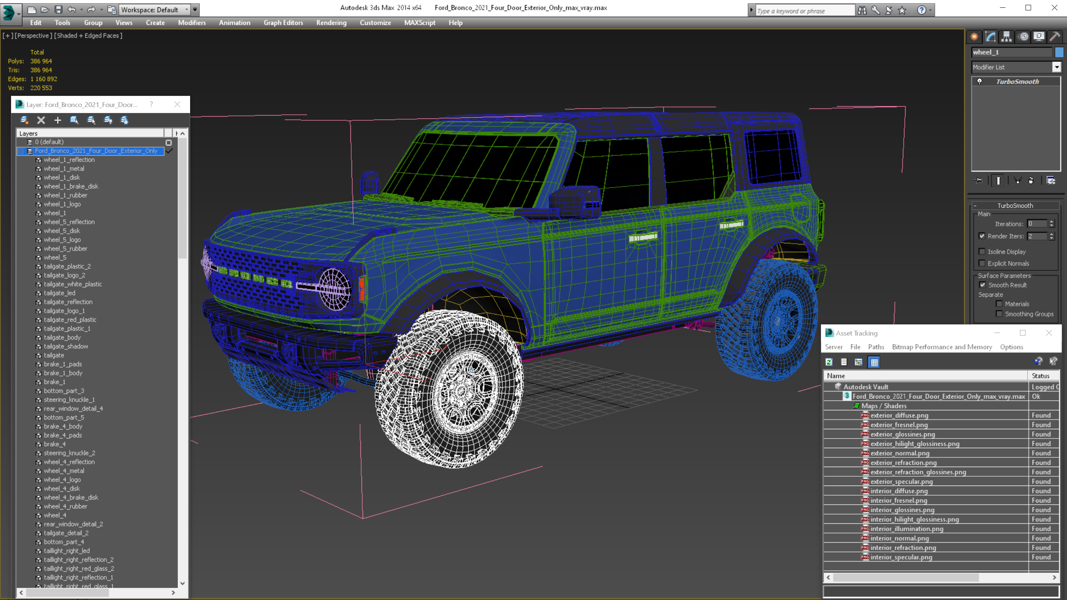
Task: Open the Hierarchy command panel tab
Action: coord(1007,36)
